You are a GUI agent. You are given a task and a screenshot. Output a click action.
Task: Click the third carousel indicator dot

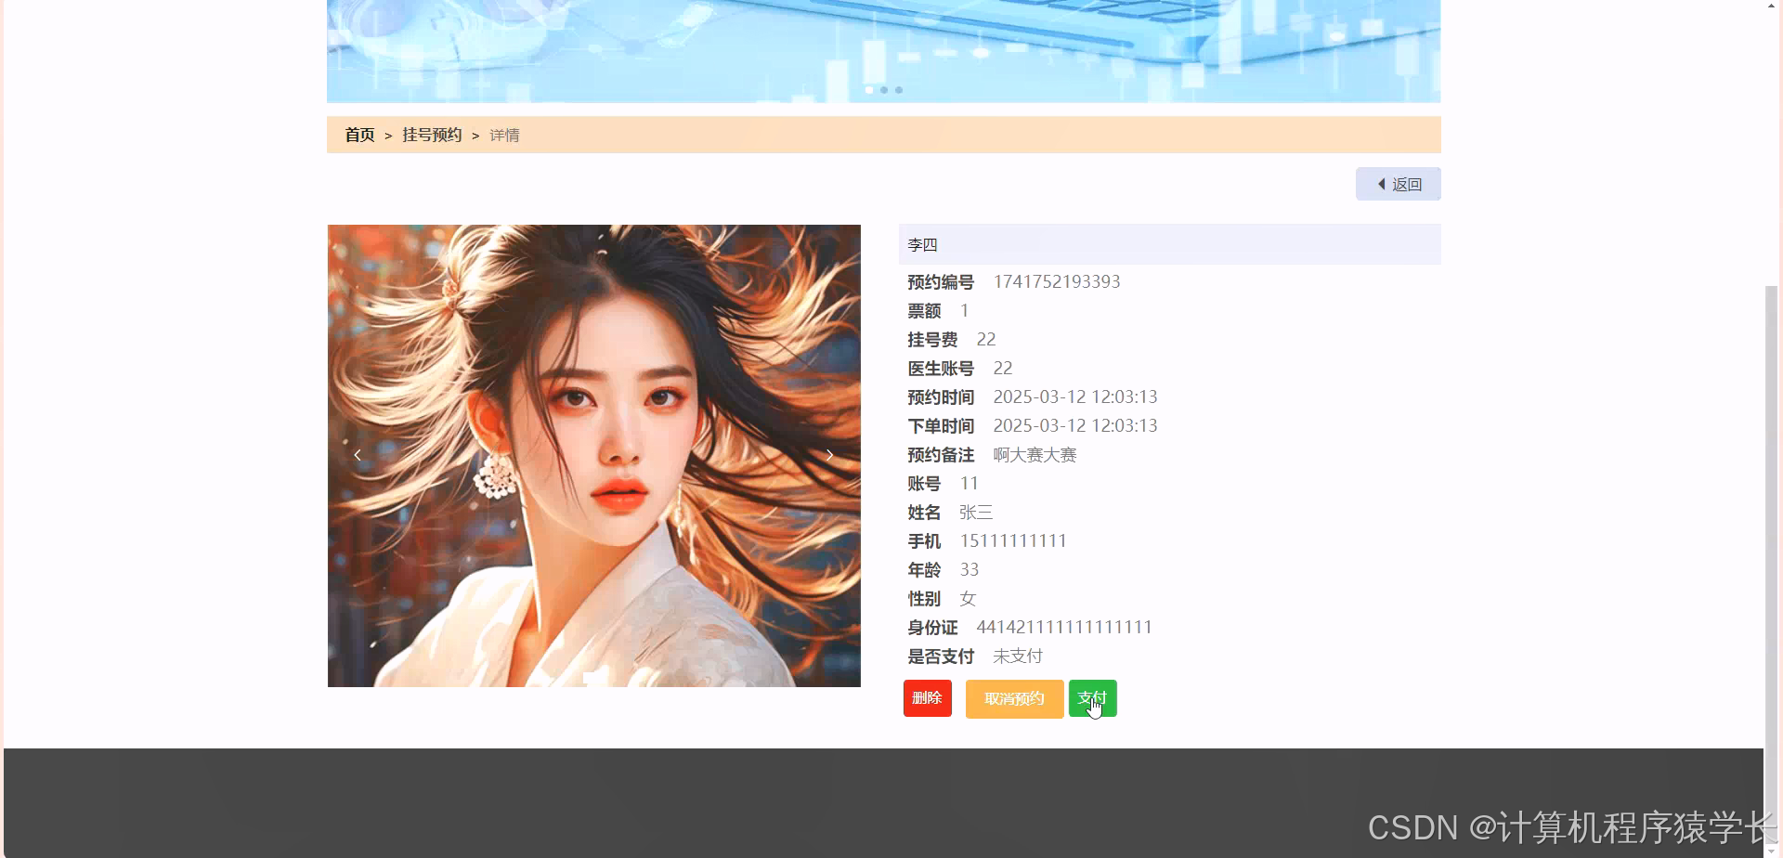pyautogui.click(x=898, y=89)
